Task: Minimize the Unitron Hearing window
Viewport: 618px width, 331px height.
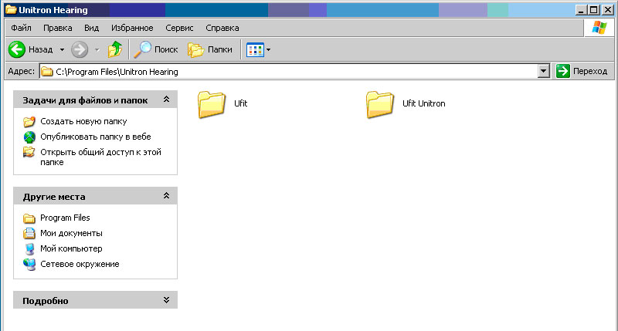Action: point(581,10)
